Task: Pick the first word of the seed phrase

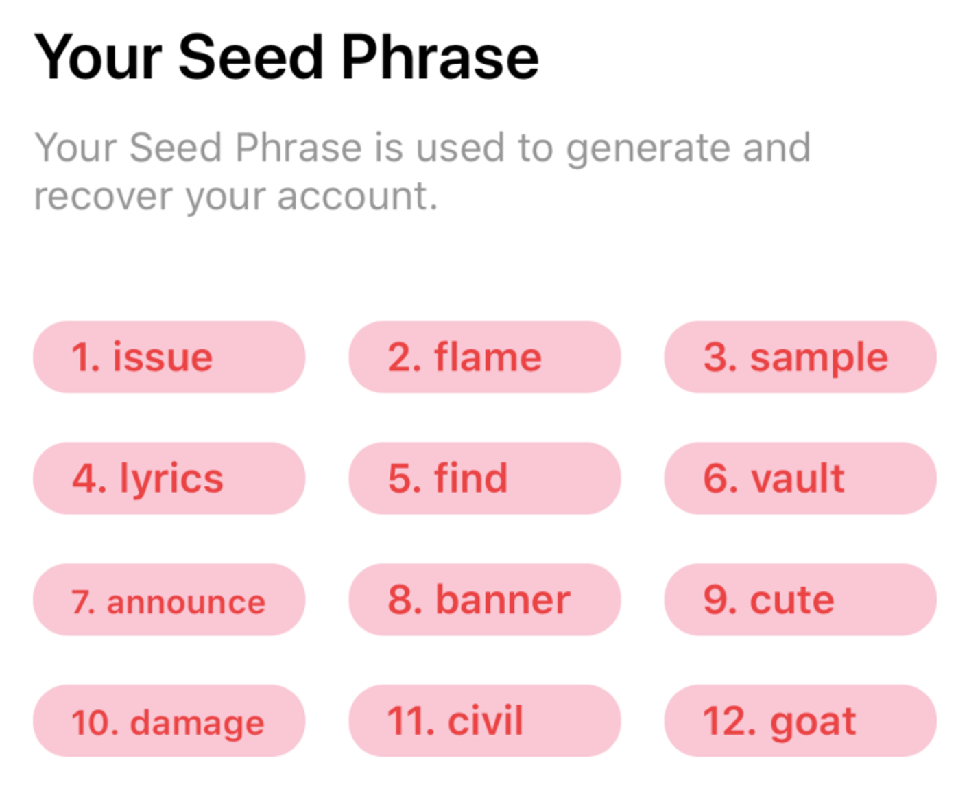Action: (x=169, y=357)
